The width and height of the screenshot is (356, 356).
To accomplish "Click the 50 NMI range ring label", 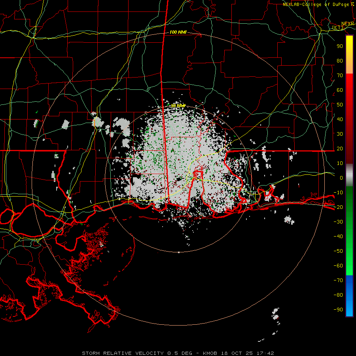I will point(178,106).
